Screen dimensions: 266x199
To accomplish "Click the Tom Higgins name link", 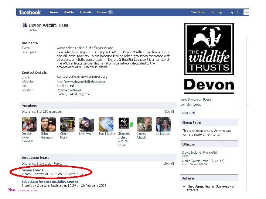I will (107, 134).
